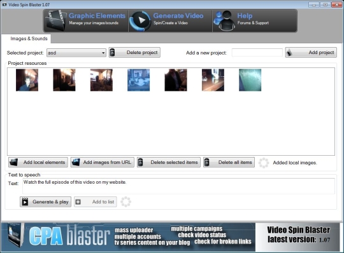Click the film folder icon for Graphic Elements
This screenshot has width=344, height=253.
[56, 20]
